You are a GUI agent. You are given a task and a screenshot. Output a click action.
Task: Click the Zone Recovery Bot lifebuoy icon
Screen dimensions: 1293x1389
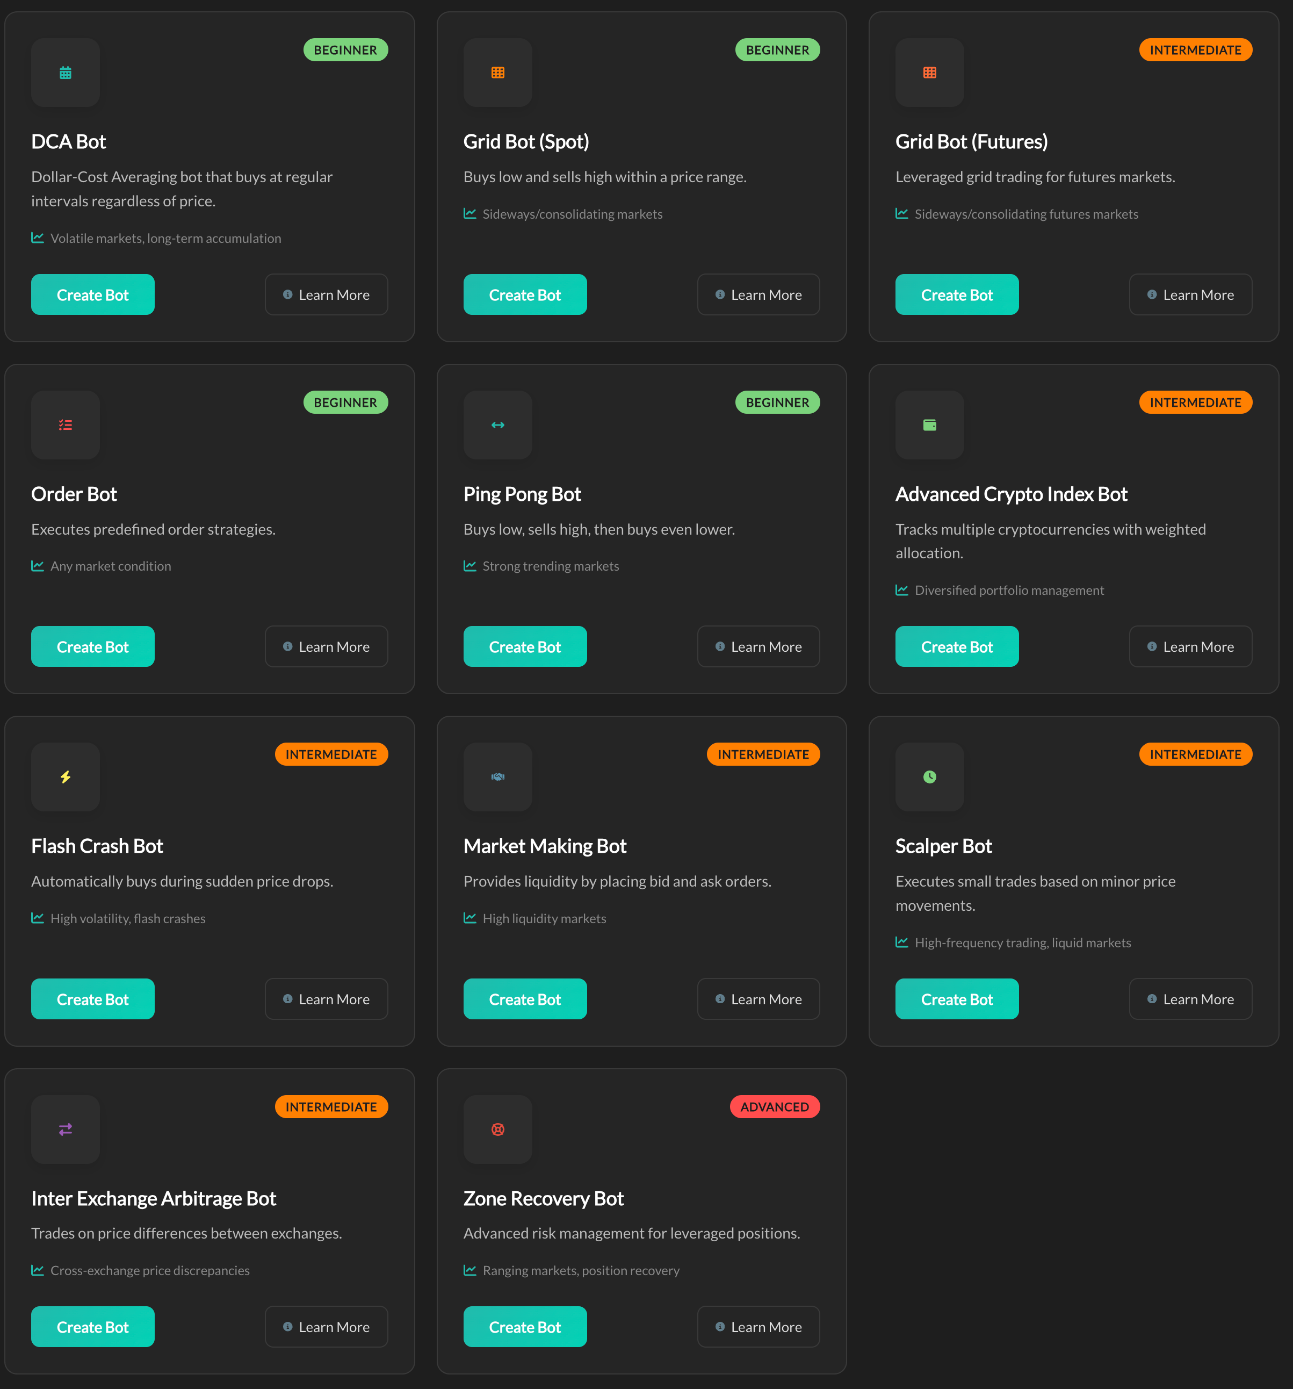pos(497,1130)
